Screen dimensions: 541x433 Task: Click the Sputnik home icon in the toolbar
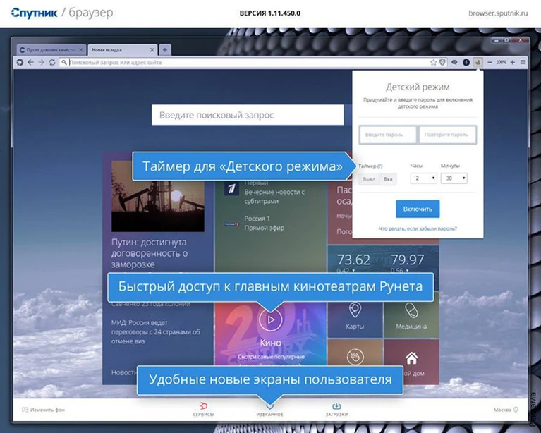click(20, 63)
